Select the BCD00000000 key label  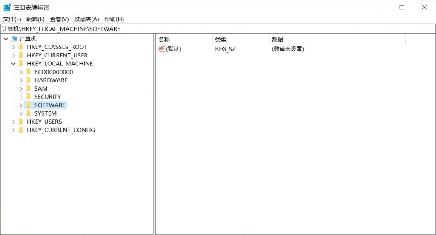click(54, 72)
